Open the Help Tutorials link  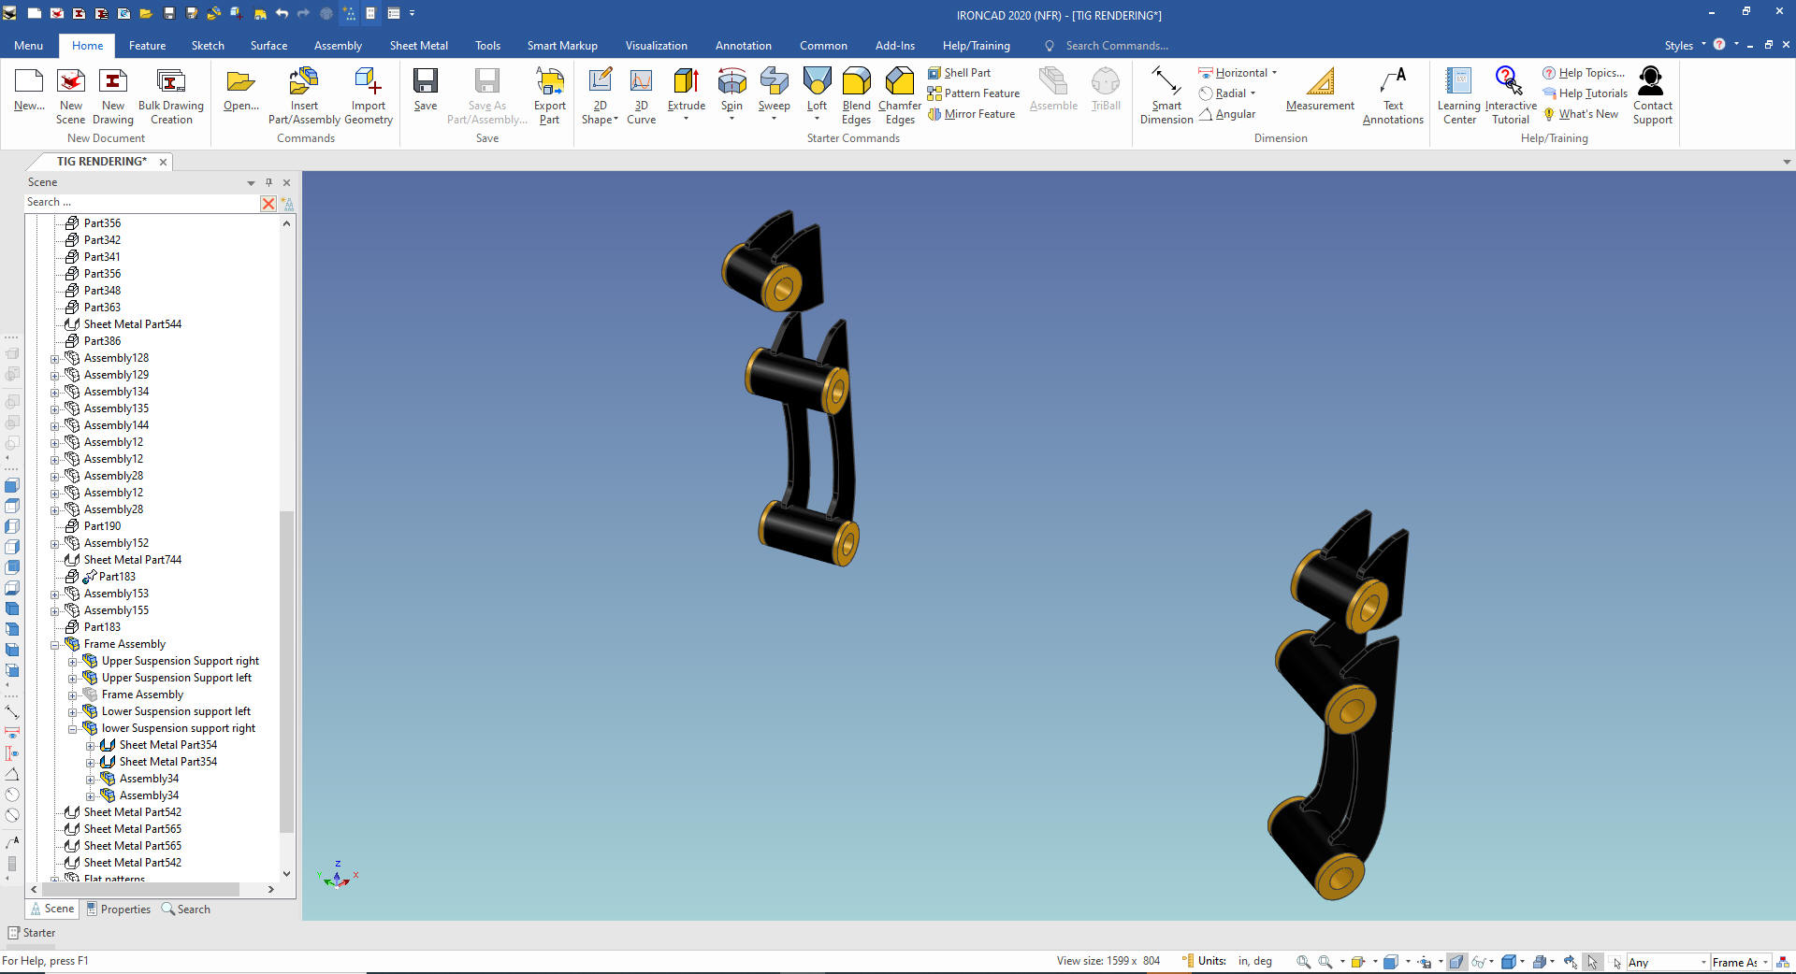[x=1592, y=93]
